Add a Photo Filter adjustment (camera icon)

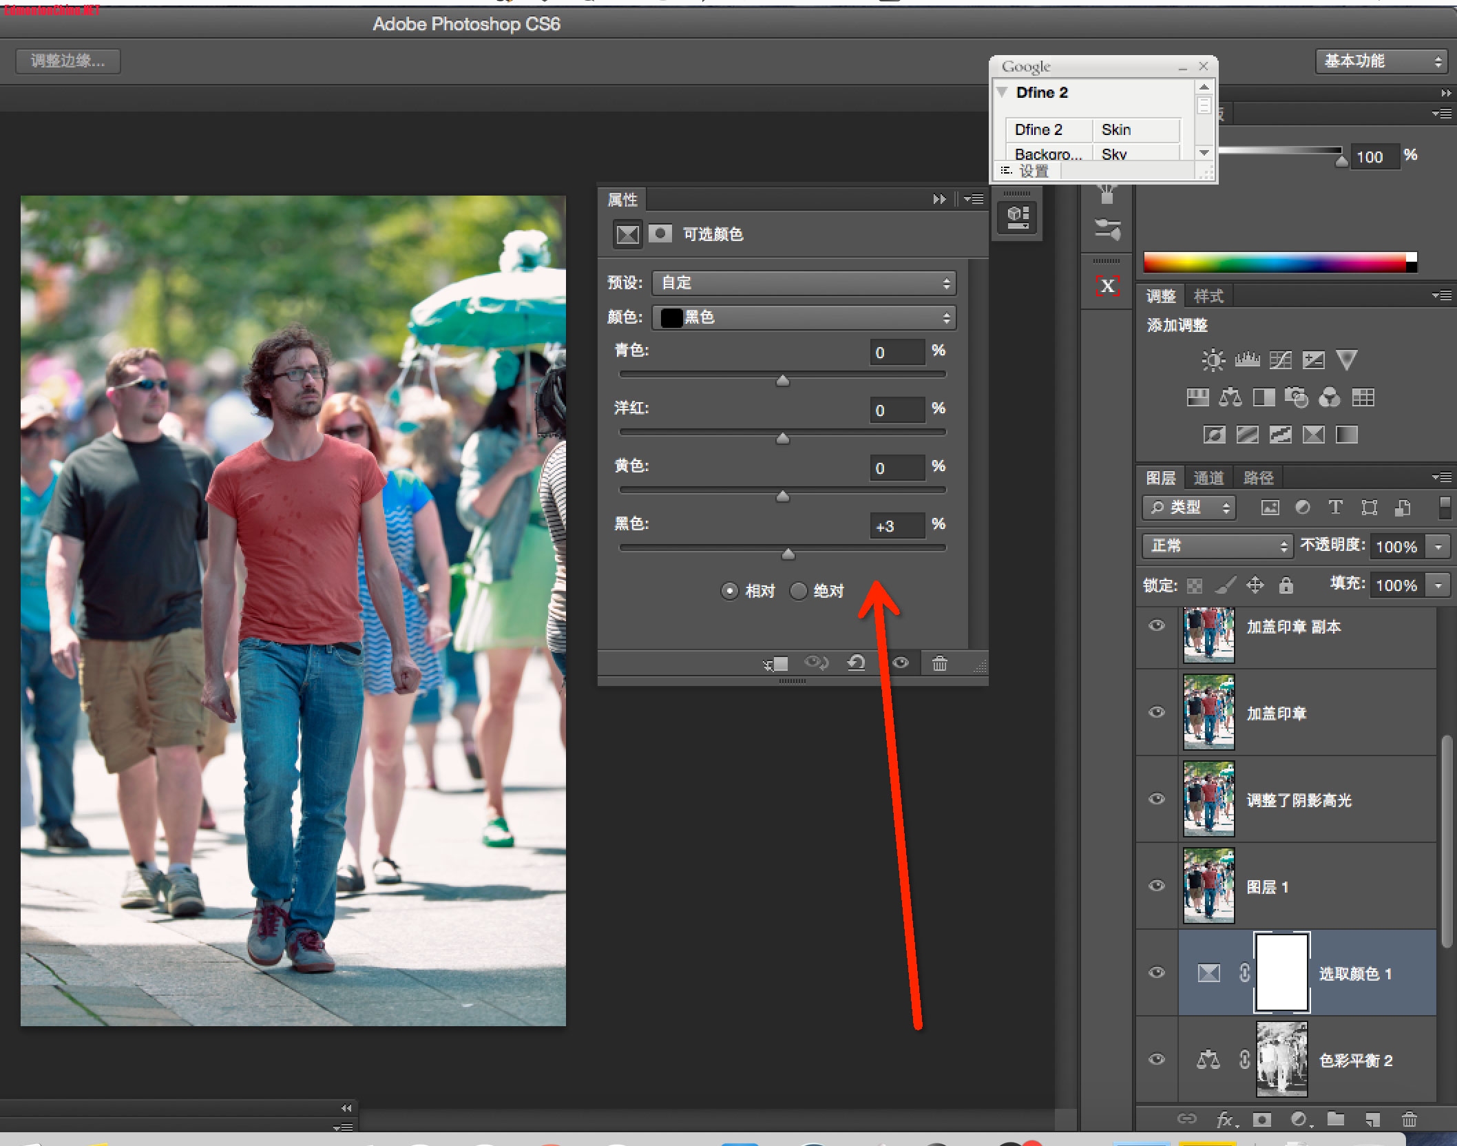click(x=1297, y=397)
